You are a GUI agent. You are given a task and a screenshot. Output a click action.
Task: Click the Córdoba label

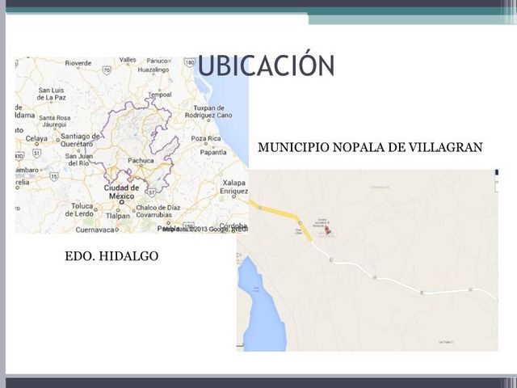point(233,226)
